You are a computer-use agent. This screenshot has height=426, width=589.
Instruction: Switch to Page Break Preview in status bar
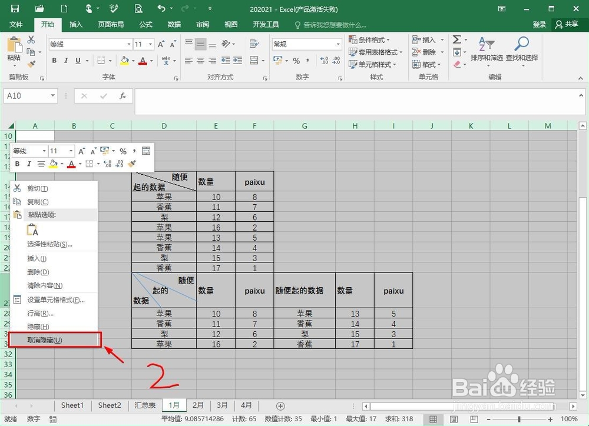click(474, 419)
